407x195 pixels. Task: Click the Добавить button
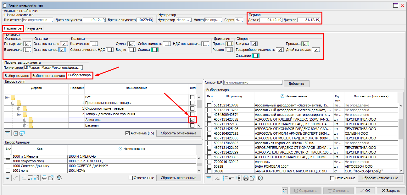click(296, 84)
